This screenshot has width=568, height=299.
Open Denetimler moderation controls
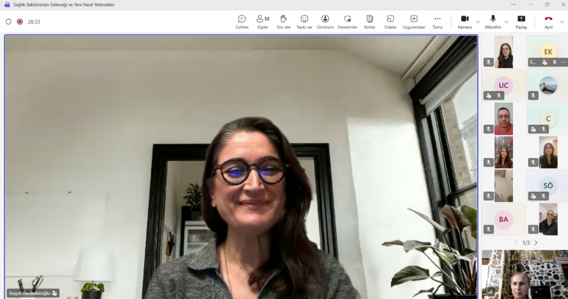coord(347,22)
